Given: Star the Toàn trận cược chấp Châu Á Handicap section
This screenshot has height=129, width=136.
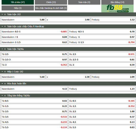Looking at the screenshot, I should point(5,26).
